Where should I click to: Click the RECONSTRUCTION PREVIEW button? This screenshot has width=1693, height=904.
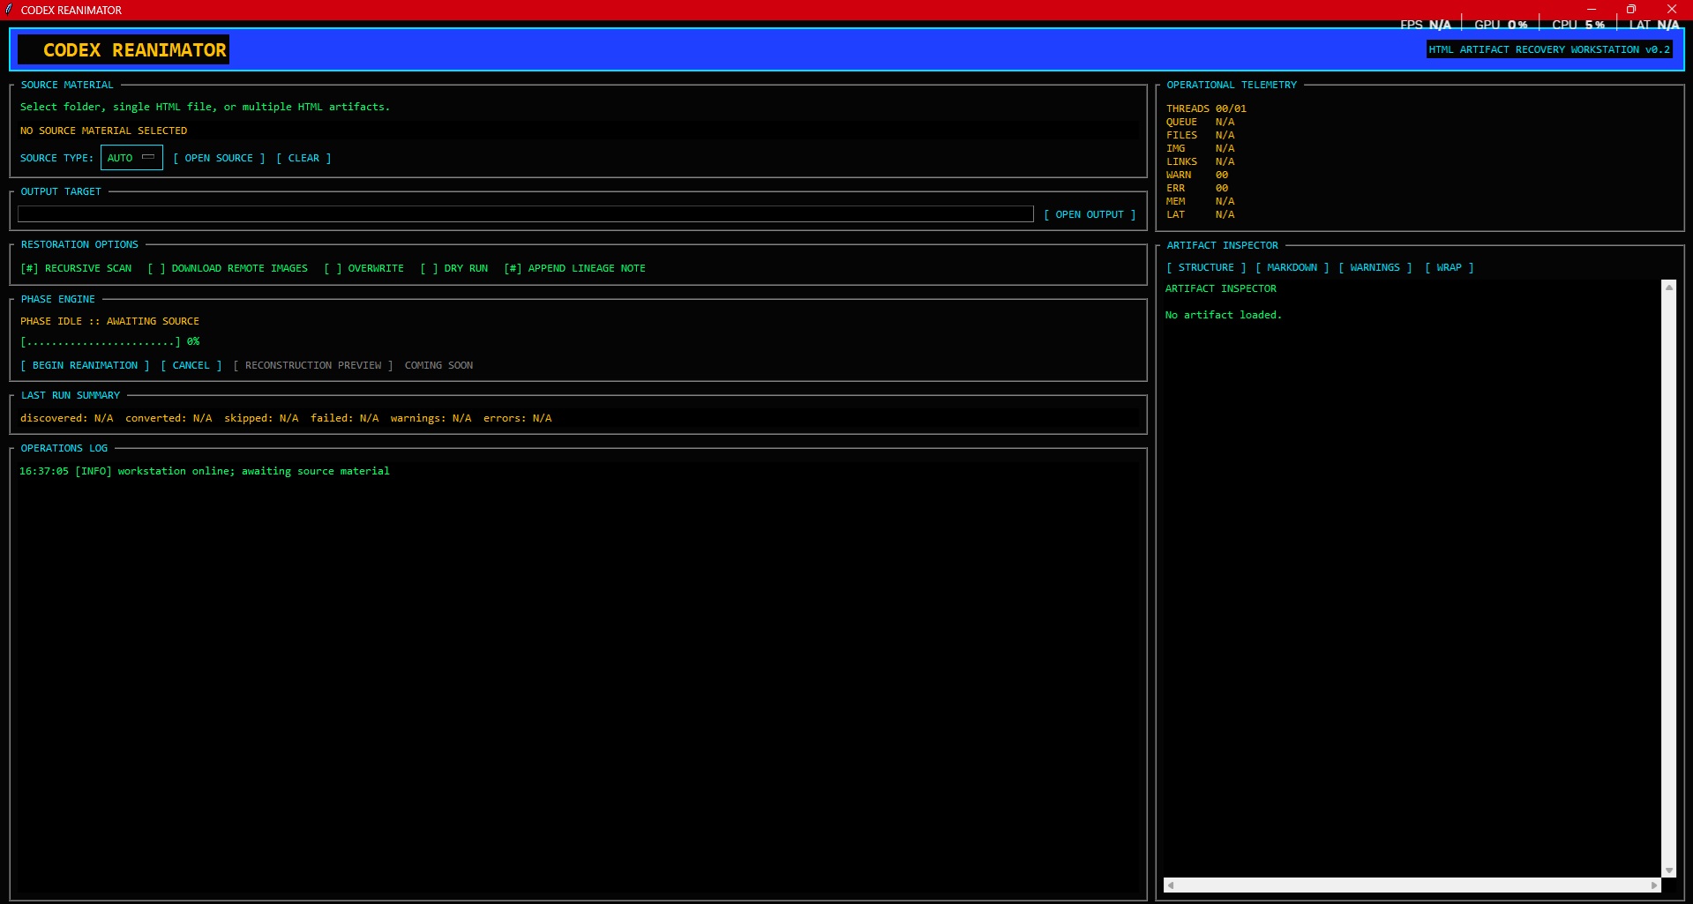pos(313,365)
